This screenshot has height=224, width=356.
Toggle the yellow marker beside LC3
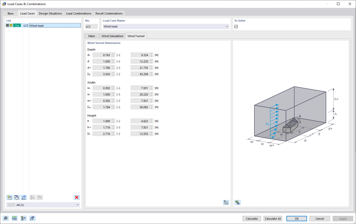pos(11,25)
